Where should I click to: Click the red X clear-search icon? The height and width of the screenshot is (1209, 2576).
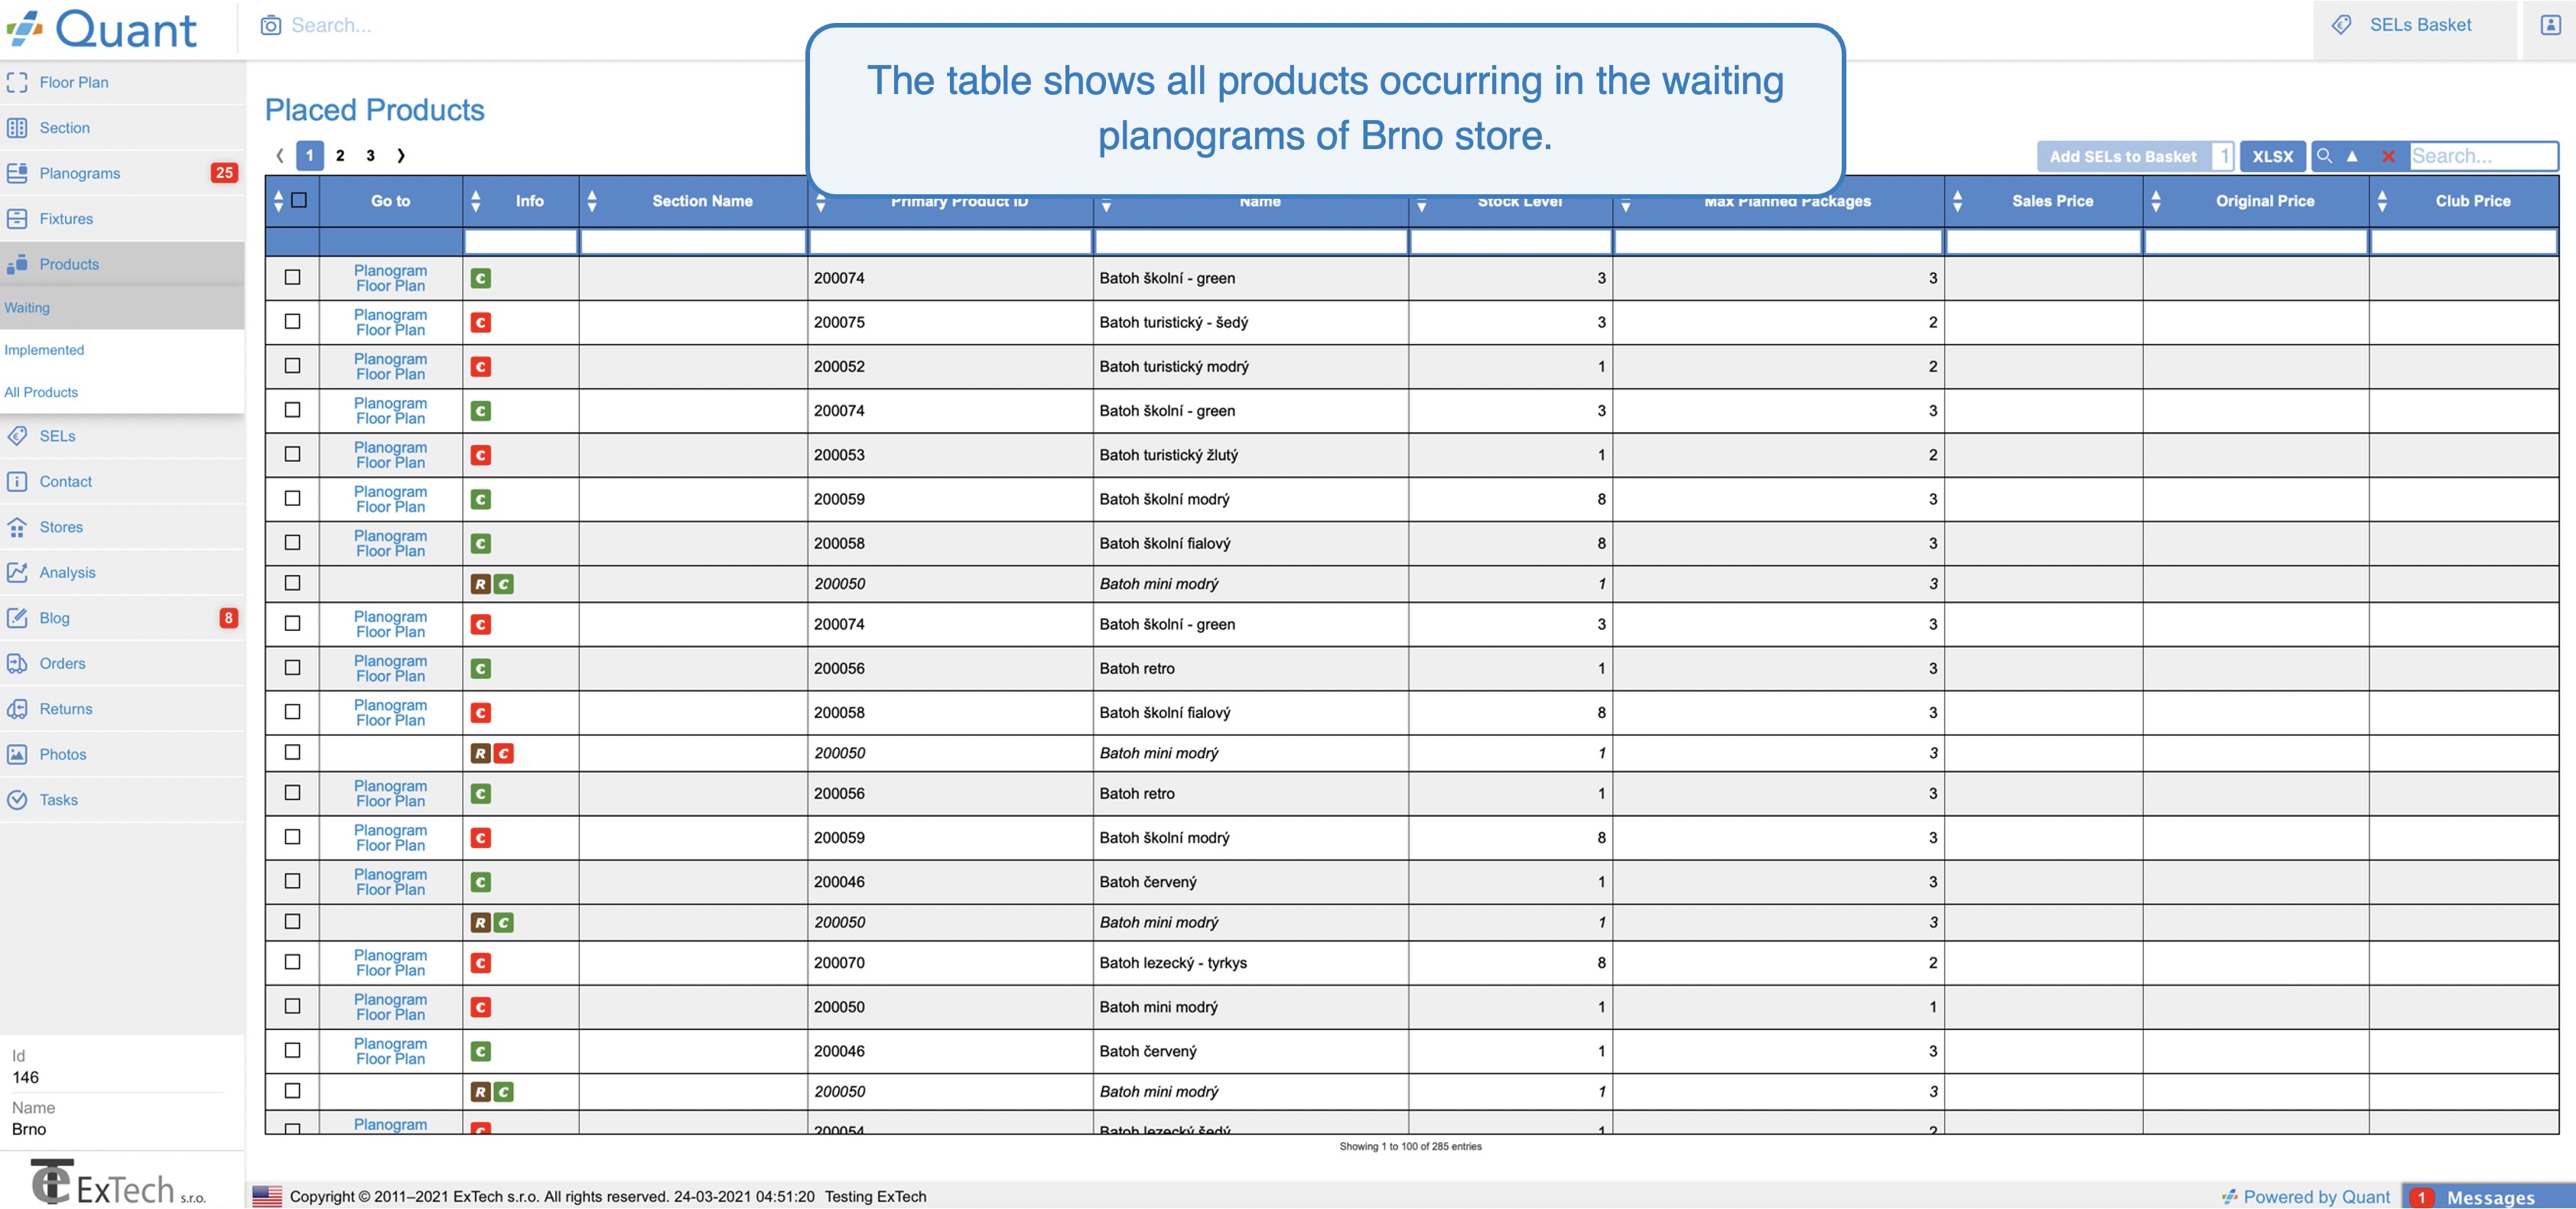coord(2388,156)
